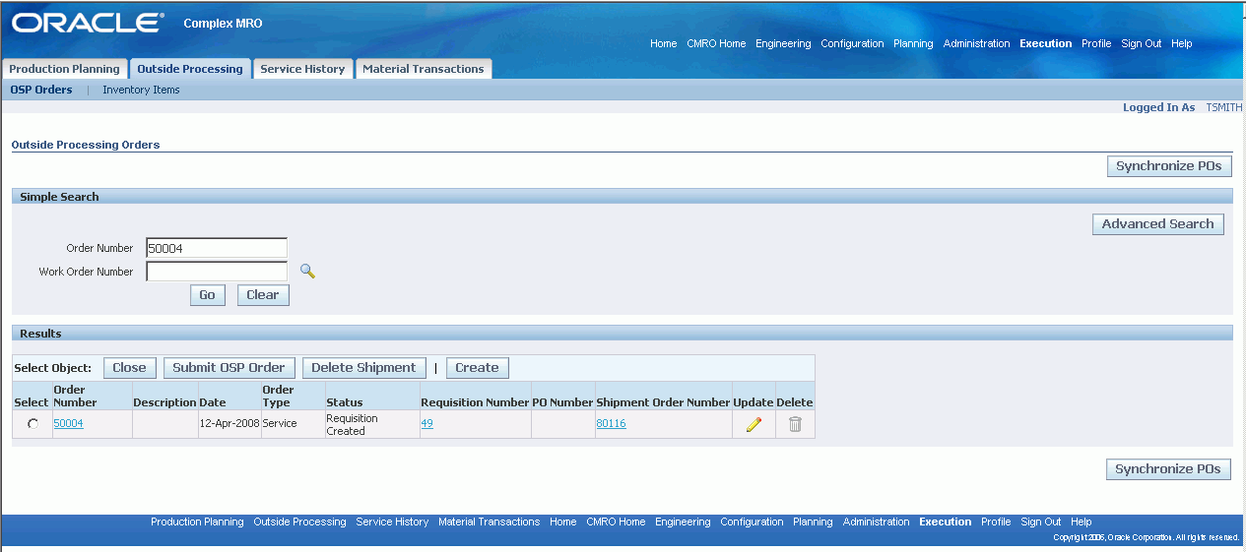Image resolution: width=1246 pixels, height=552 pixels.
Task: Click footer CMRO Home link
Action: point(616,522)
